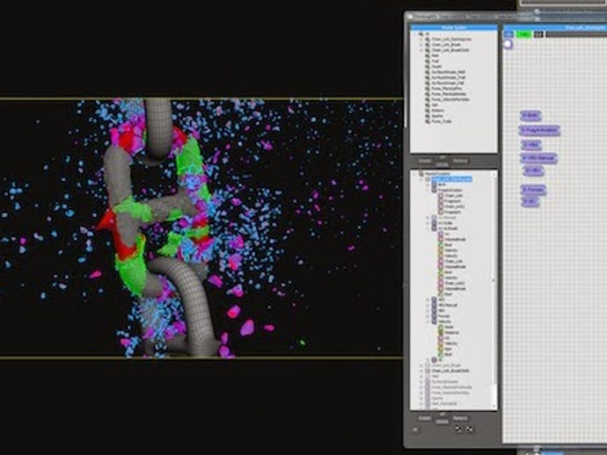Click Down under the upper particle group list
The width and height of the screenshot is (607, 455).
442,164
